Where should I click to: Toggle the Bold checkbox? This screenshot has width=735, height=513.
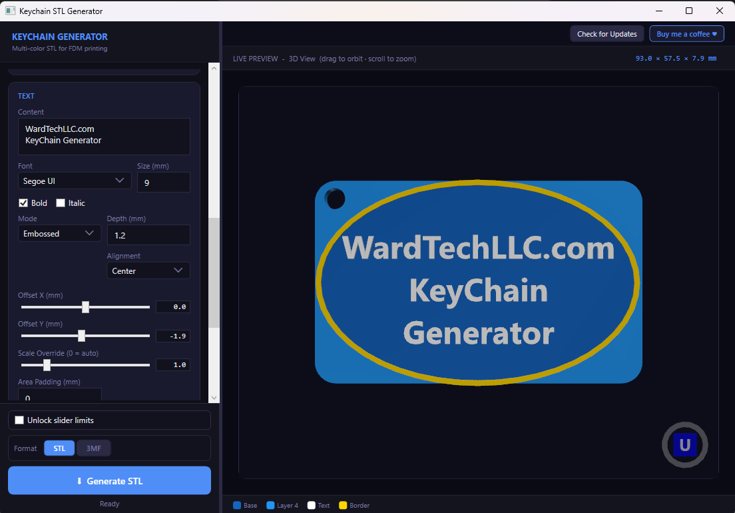pos(23,203)
